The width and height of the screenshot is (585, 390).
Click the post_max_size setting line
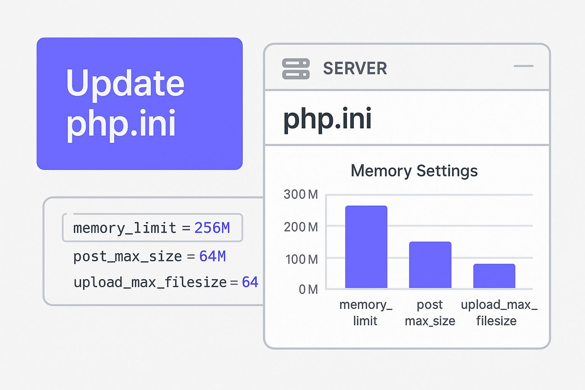[x=149, y=256]
